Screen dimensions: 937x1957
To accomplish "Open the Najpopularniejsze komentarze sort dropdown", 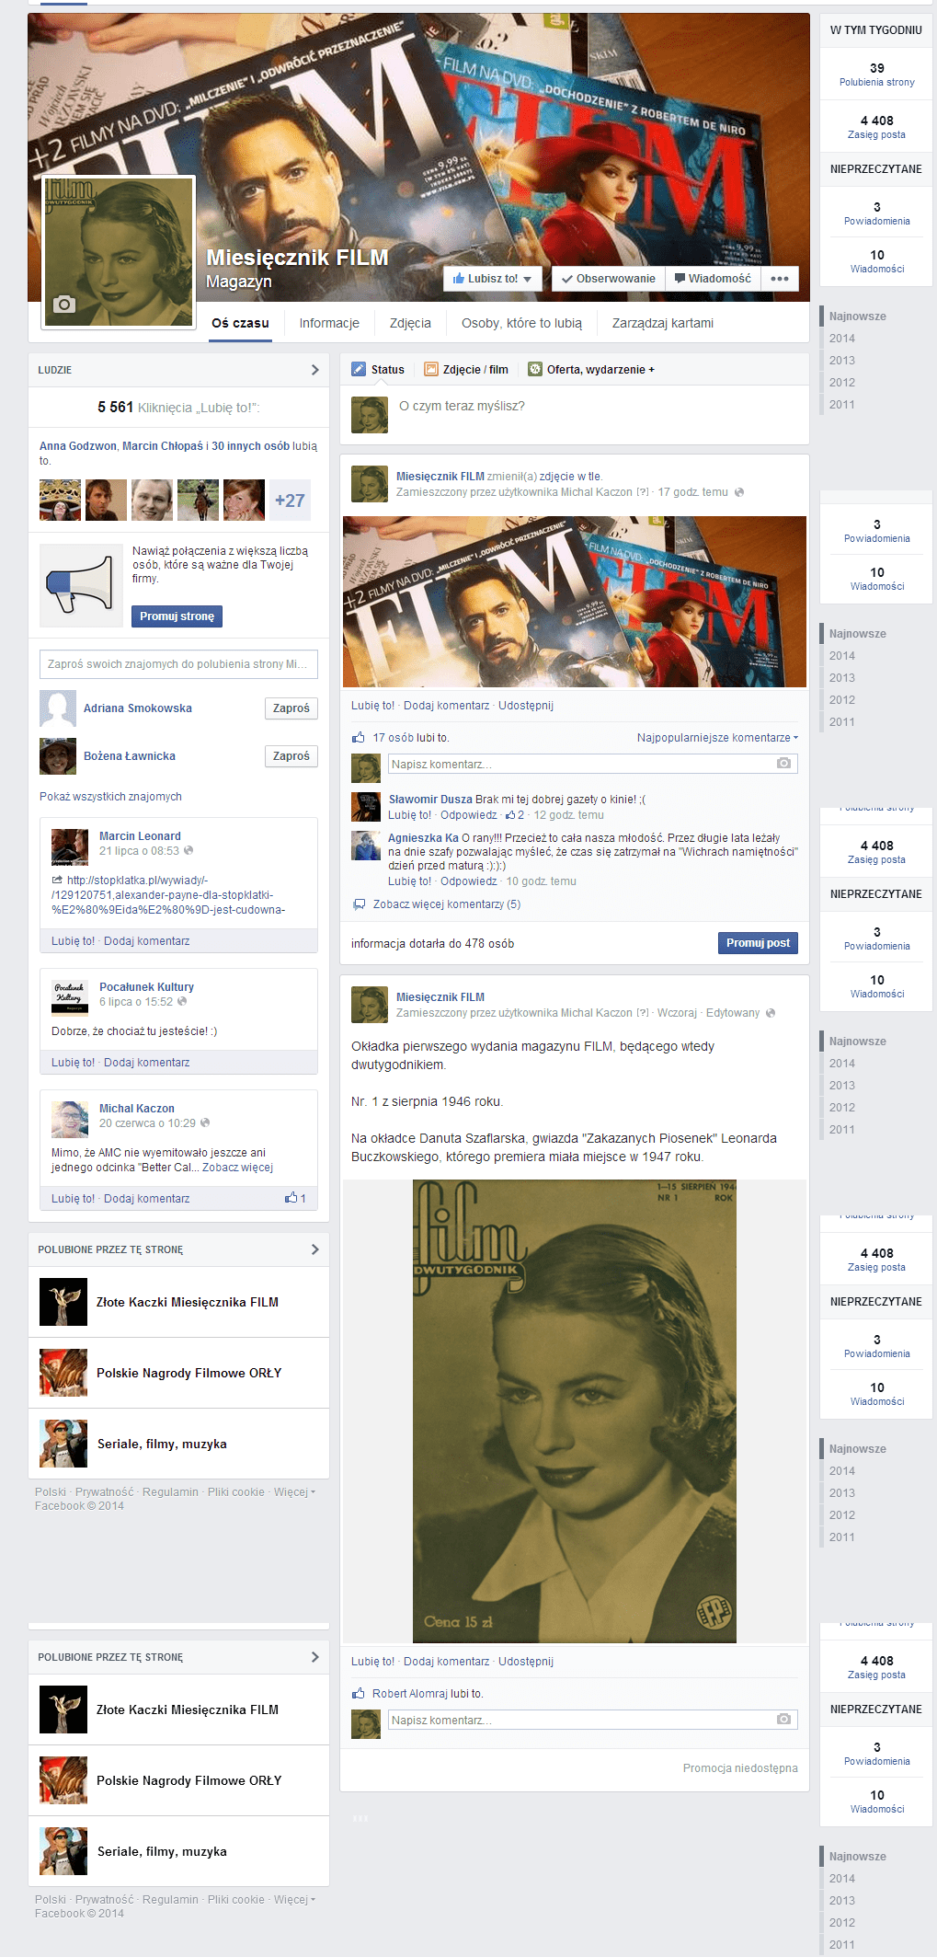I will coord(717,738).
